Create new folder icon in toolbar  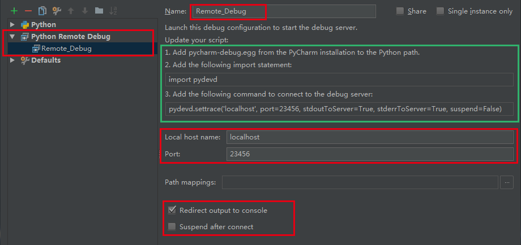[x=99, y=11]
